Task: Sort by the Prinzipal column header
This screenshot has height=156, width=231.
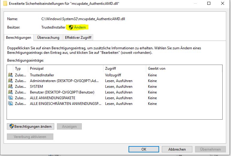Action: tap(66, 69)
